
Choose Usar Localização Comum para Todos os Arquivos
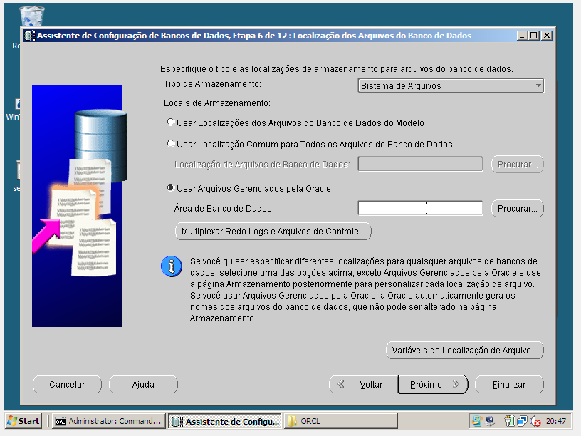(171, 144)
